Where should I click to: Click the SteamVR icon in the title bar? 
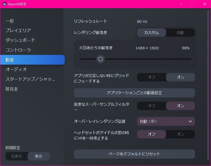coord(4,4)
